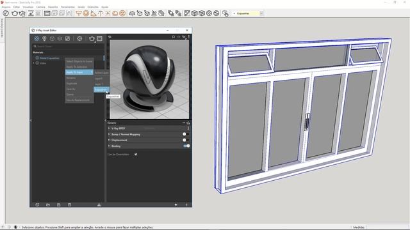The image size is (410, 230).
Task: Click trash icon at Asset Editor bottom
Action: point(69,204)
